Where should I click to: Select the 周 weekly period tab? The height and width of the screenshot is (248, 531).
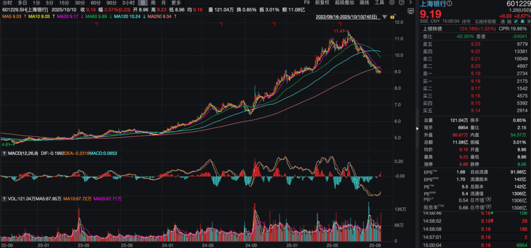pos(153,3)
